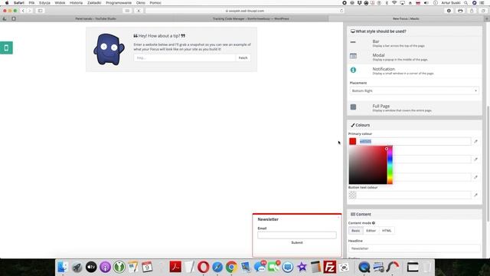Open Messages app in the Dock
The image size is (490, 276).
coord(260,267)
